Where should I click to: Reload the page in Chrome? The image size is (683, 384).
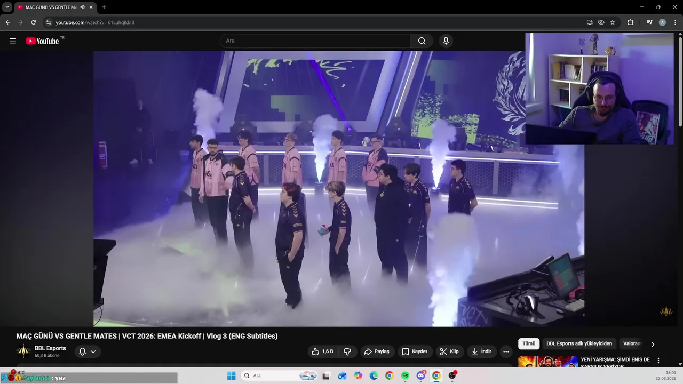pos(33,22)
